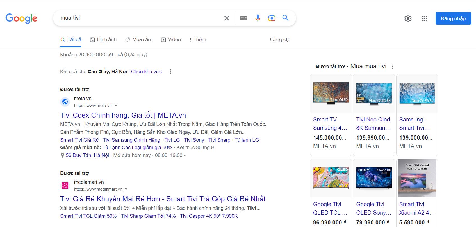Click the magnifier search button
The image size is (476, 227).
[x=286, y=18]
